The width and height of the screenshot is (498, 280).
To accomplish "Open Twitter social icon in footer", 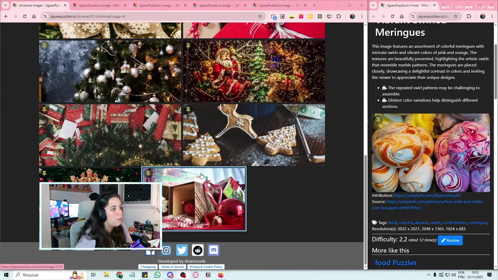I will (x=182, y=250).
